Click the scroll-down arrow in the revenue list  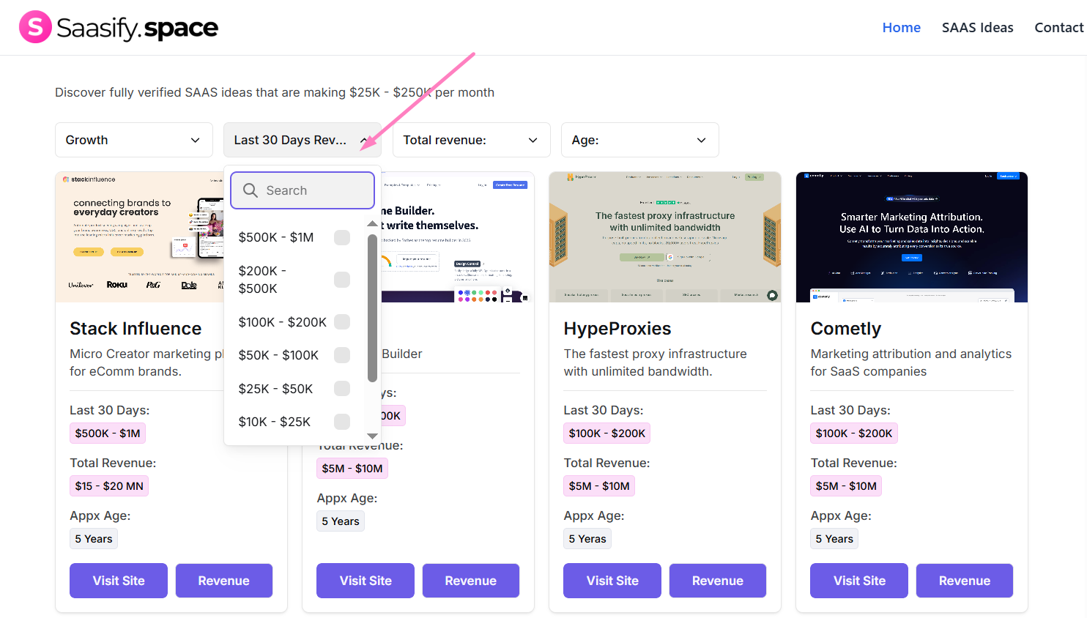pos(372,436)
